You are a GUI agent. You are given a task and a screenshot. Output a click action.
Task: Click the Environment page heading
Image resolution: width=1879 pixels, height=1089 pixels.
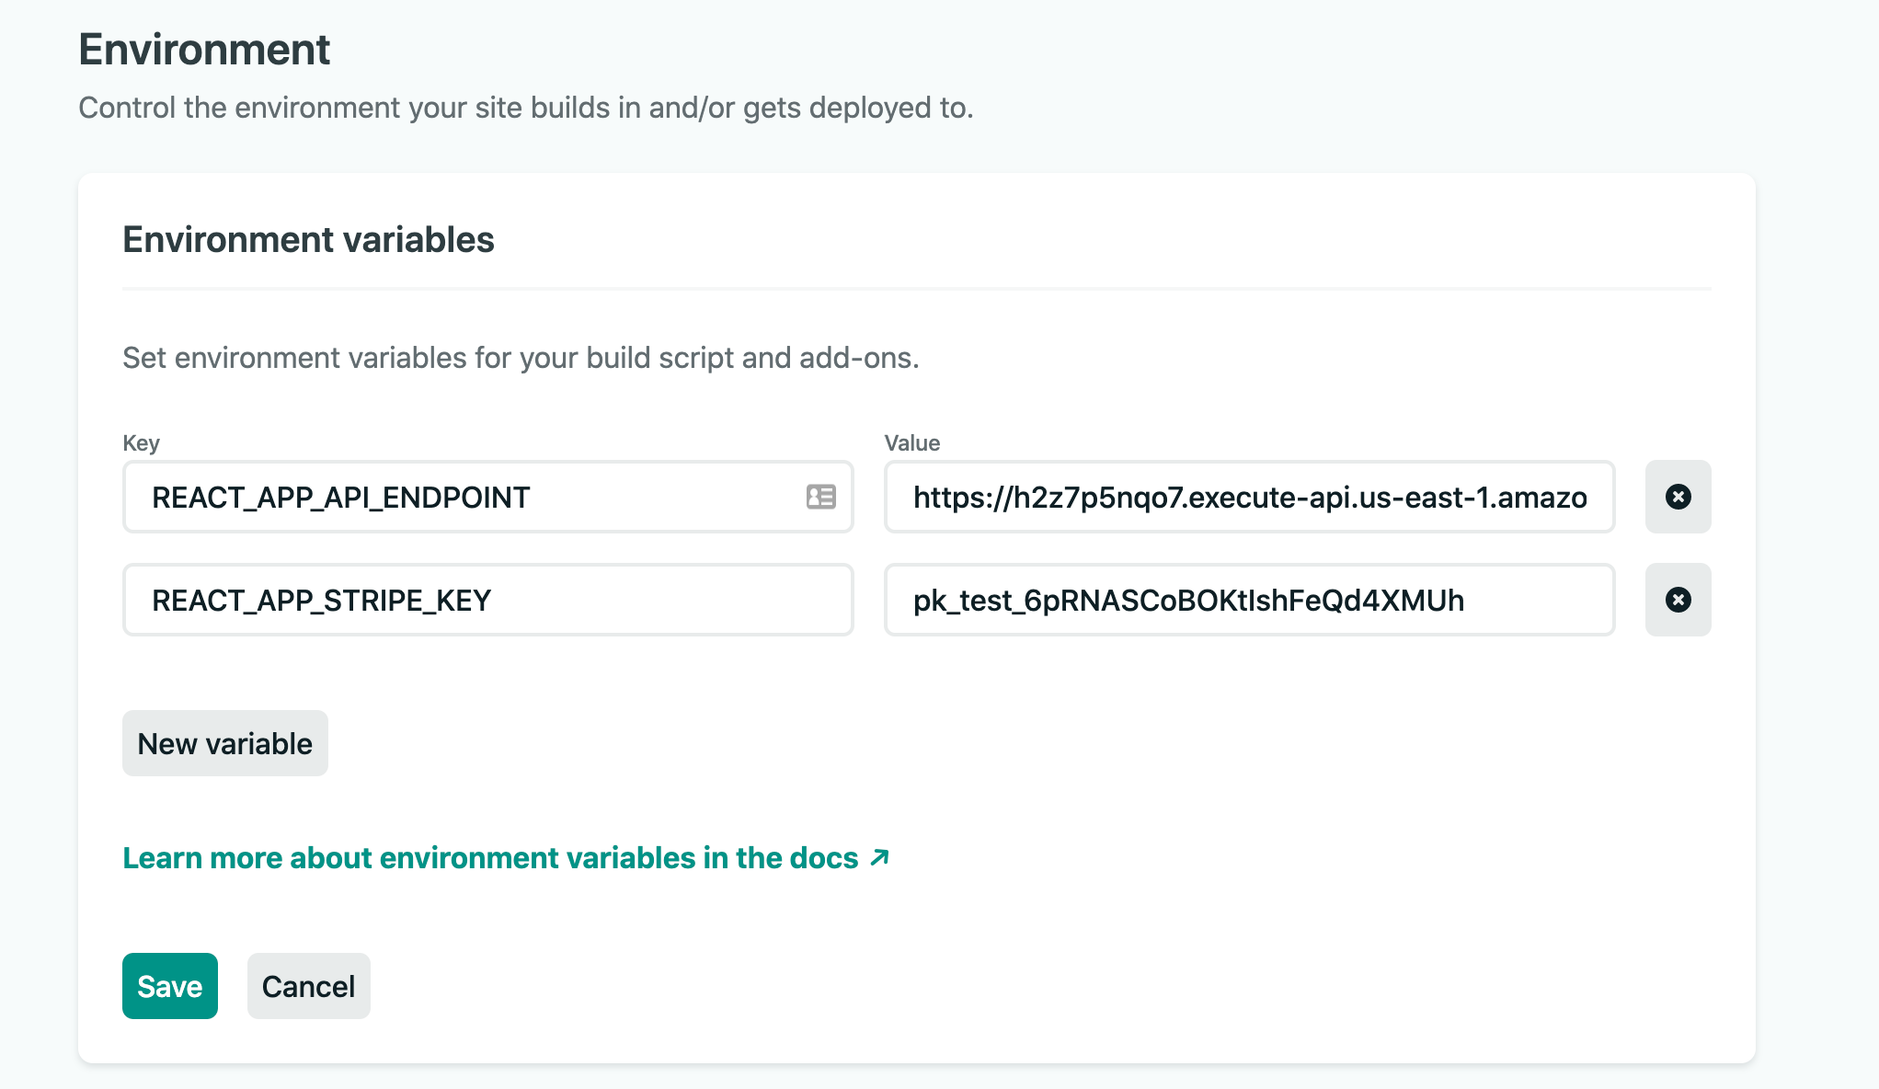click(204, 50)
